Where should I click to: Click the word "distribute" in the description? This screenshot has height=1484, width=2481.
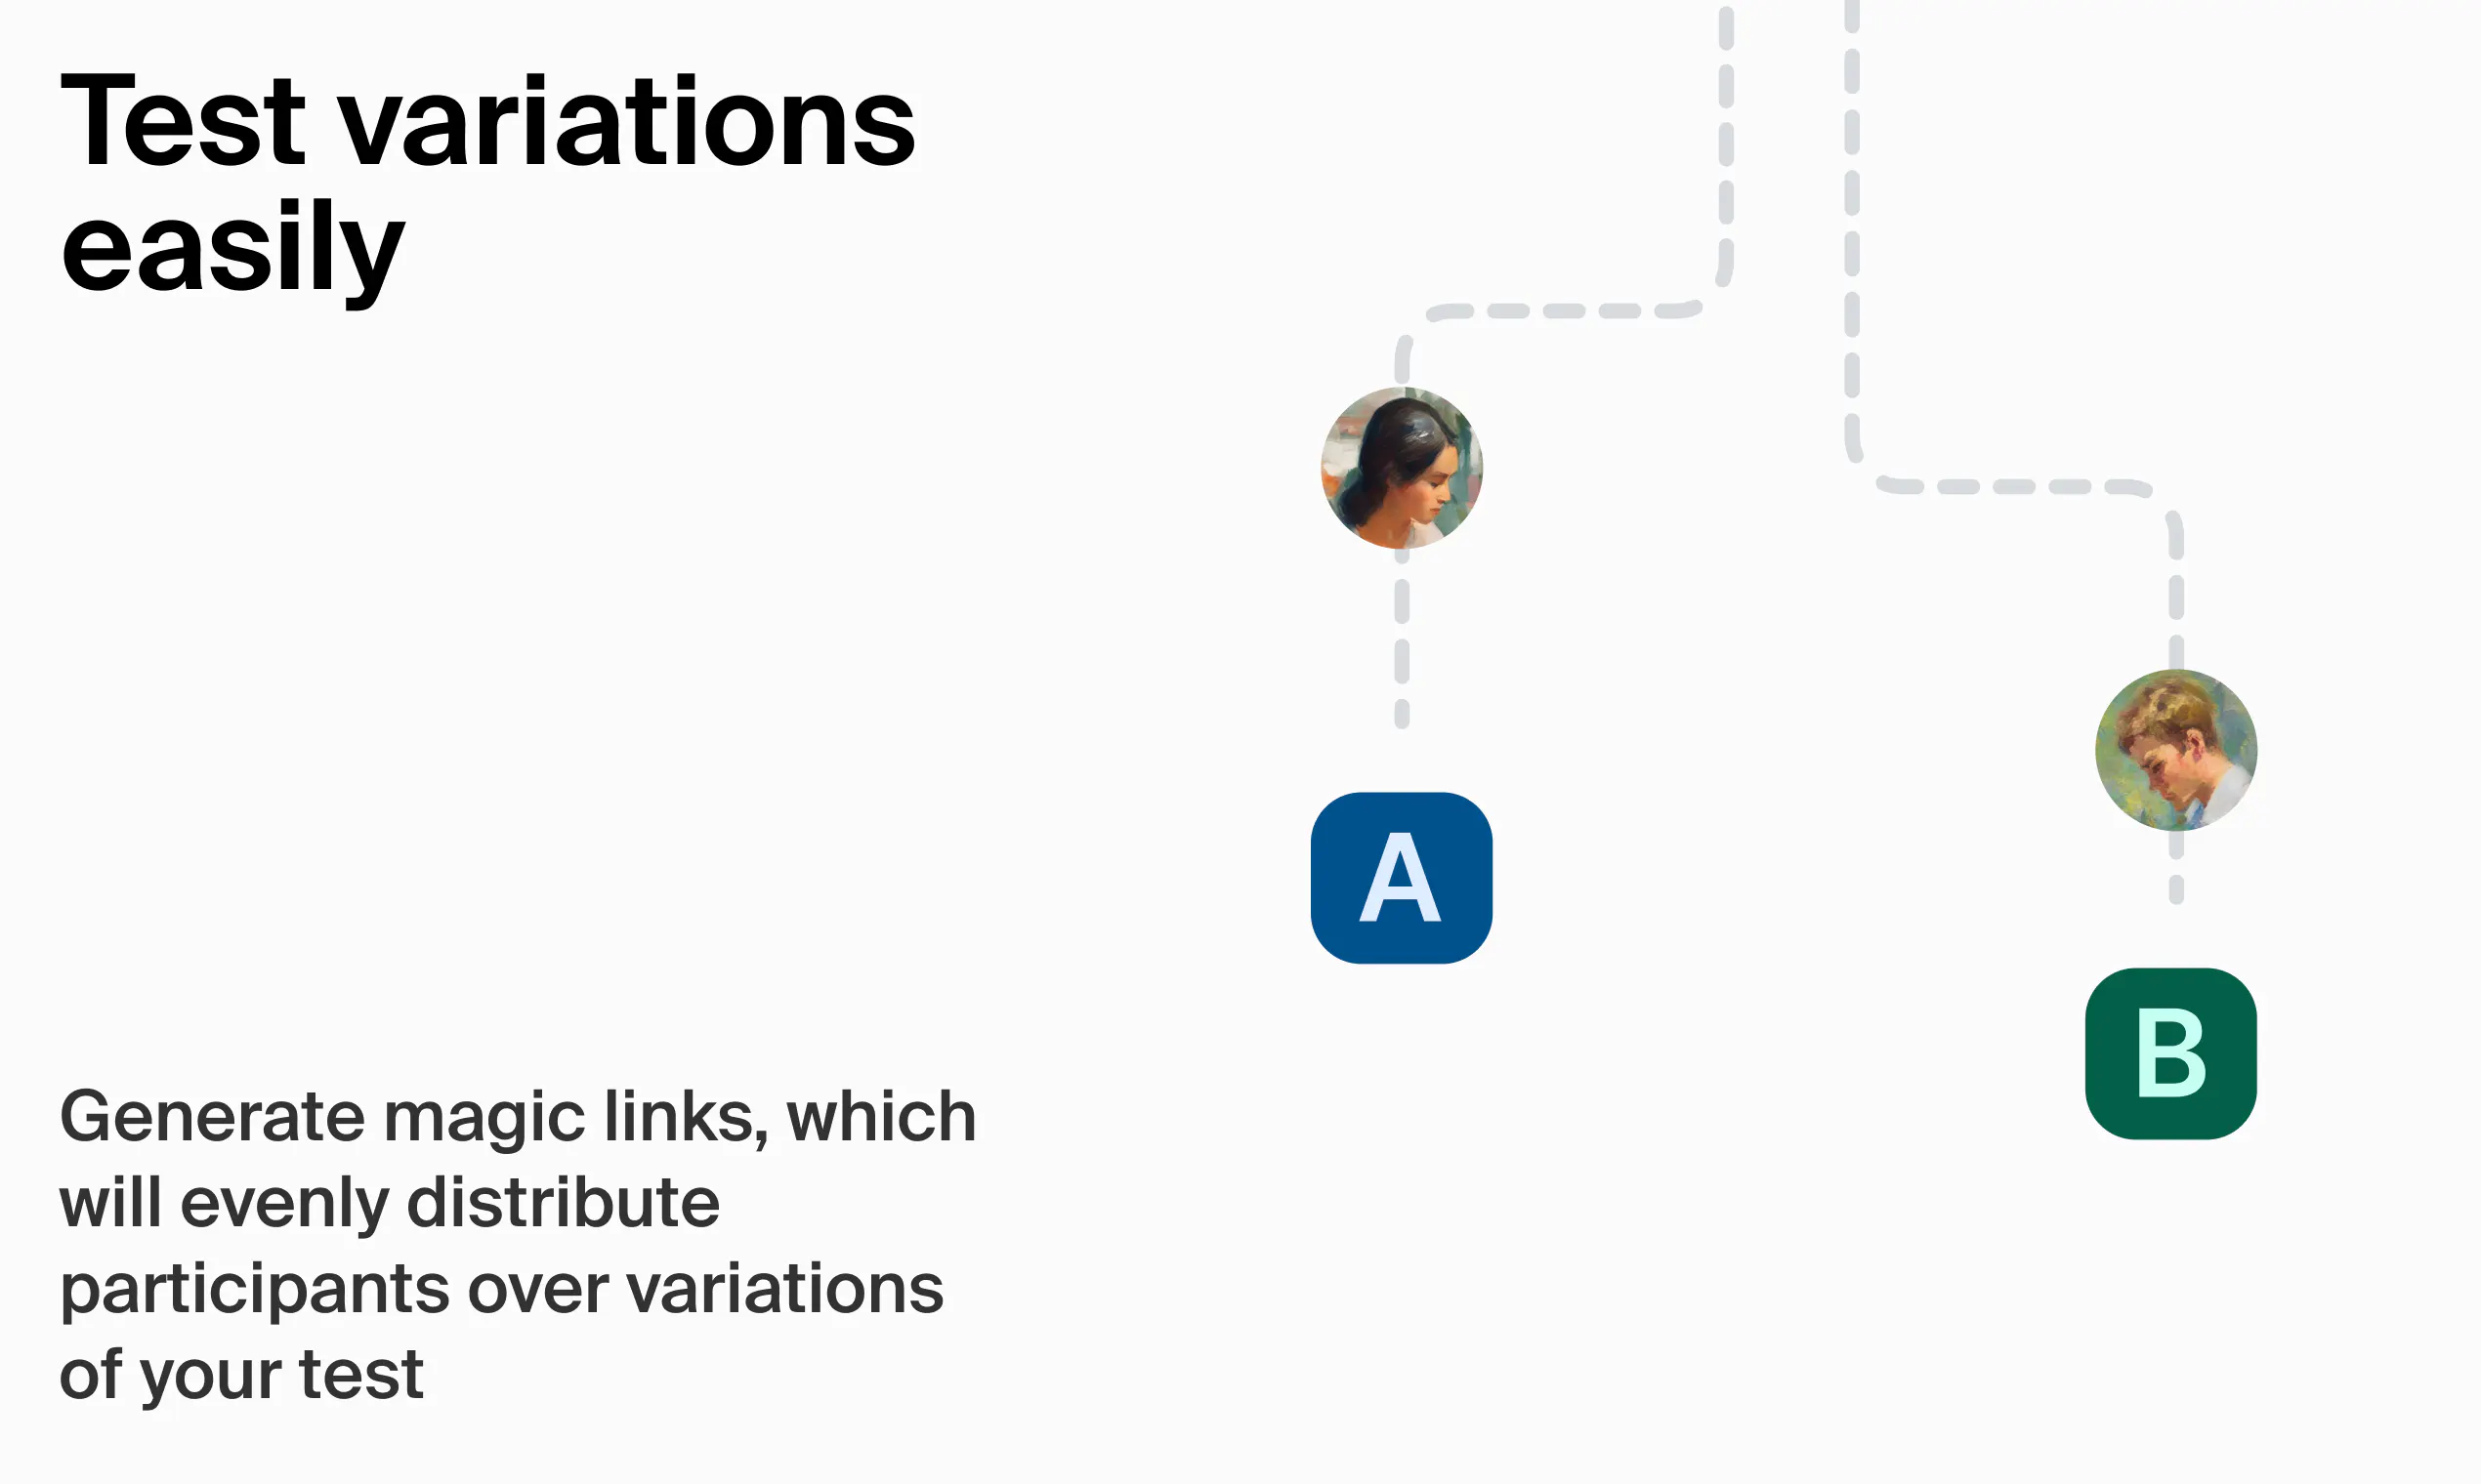[565, 1202]
